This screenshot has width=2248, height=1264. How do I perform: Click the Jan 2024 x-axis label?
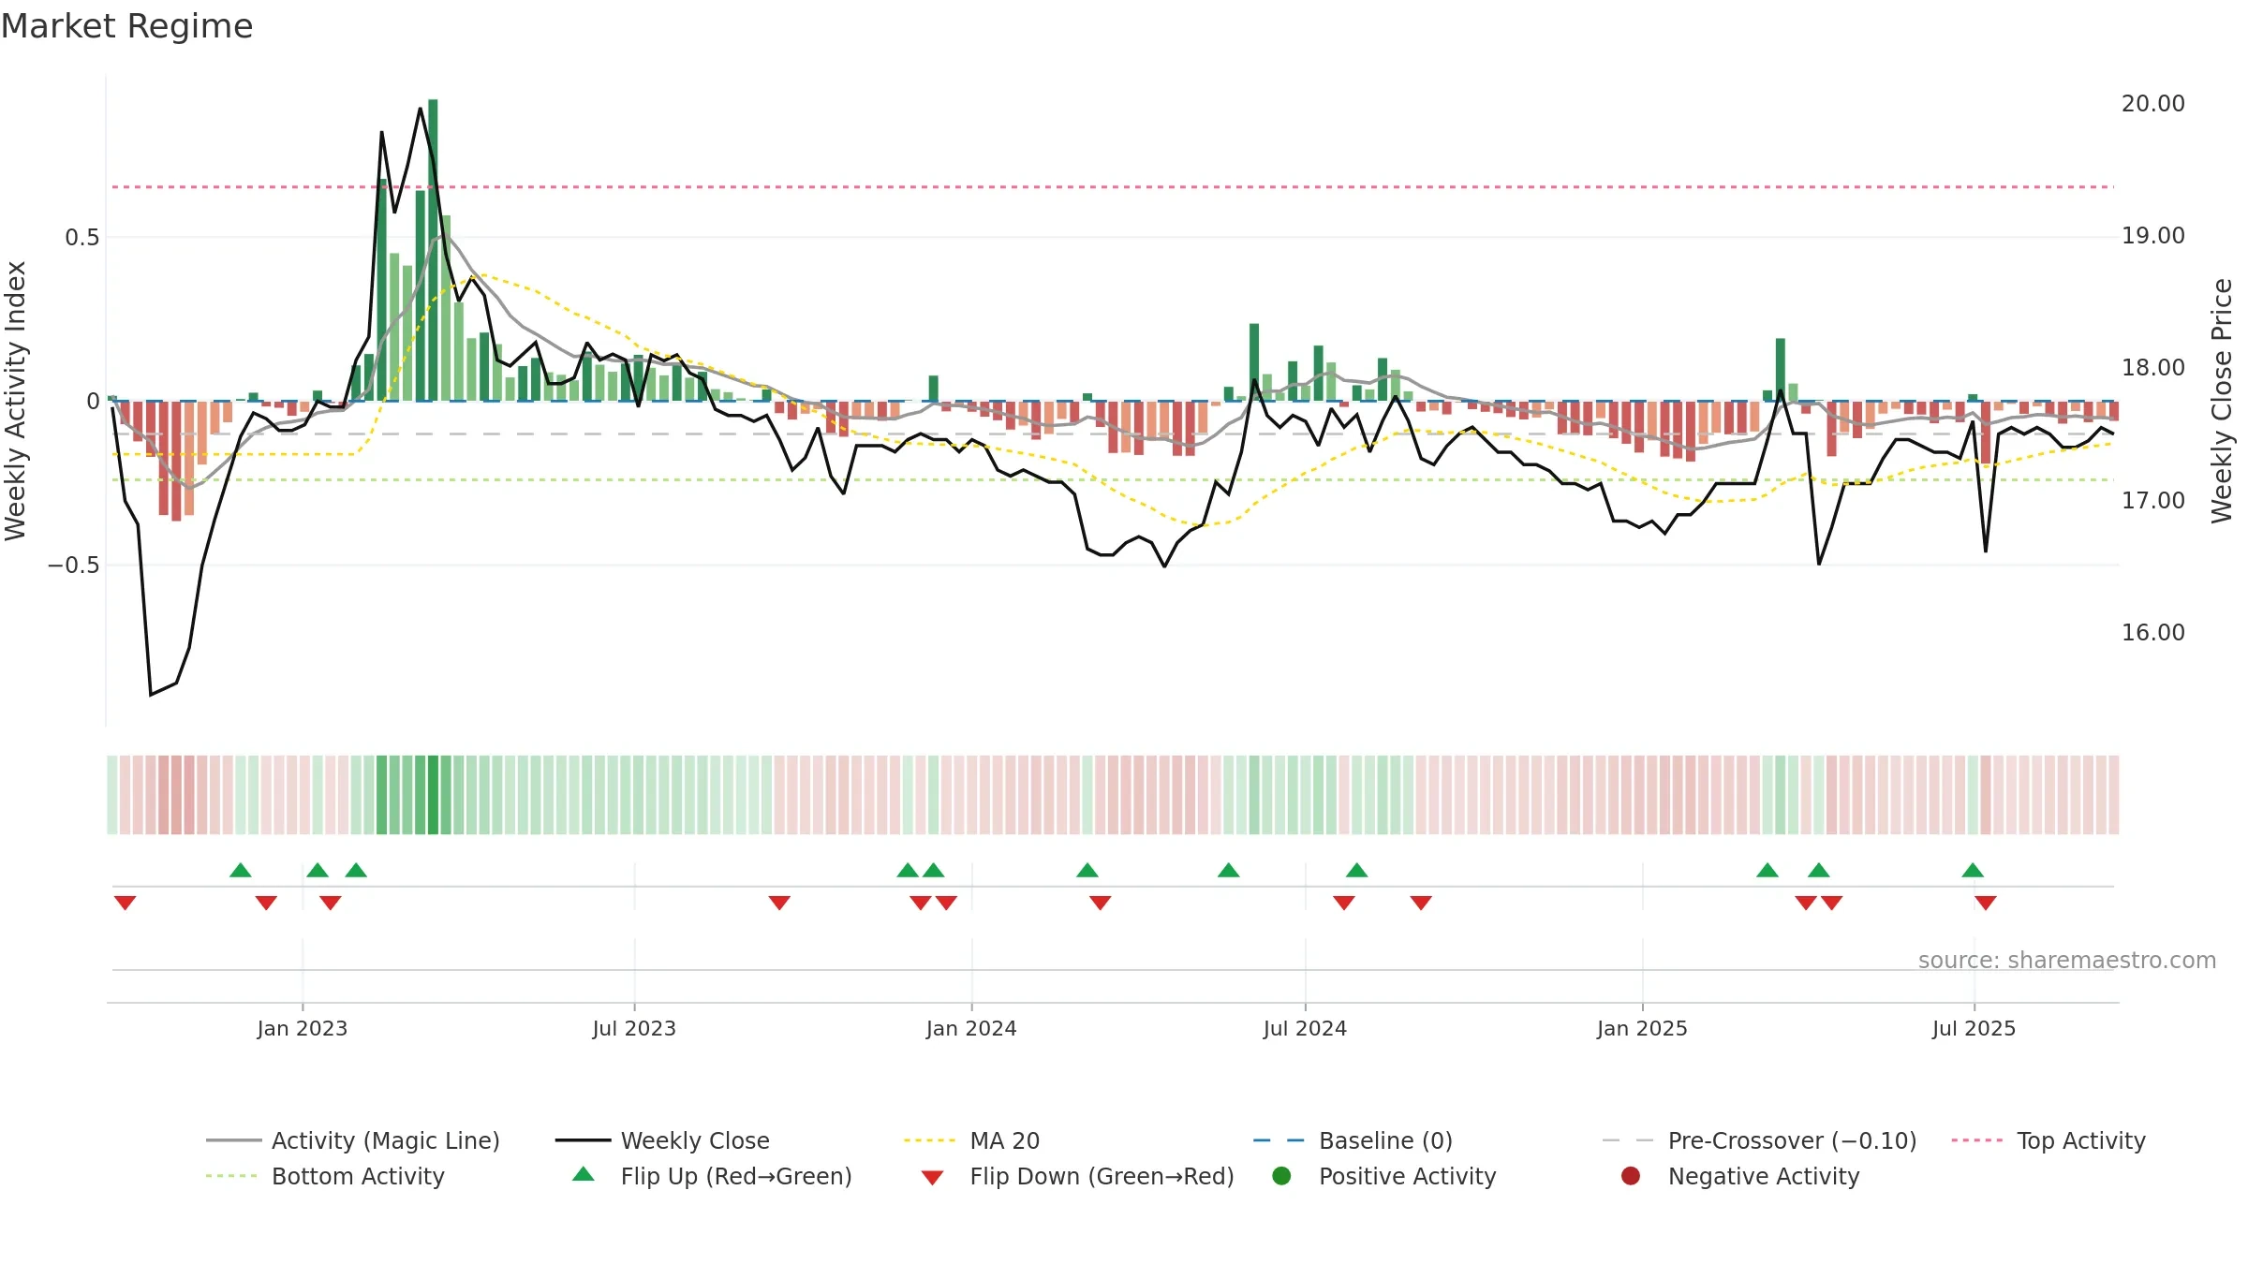971,1028
